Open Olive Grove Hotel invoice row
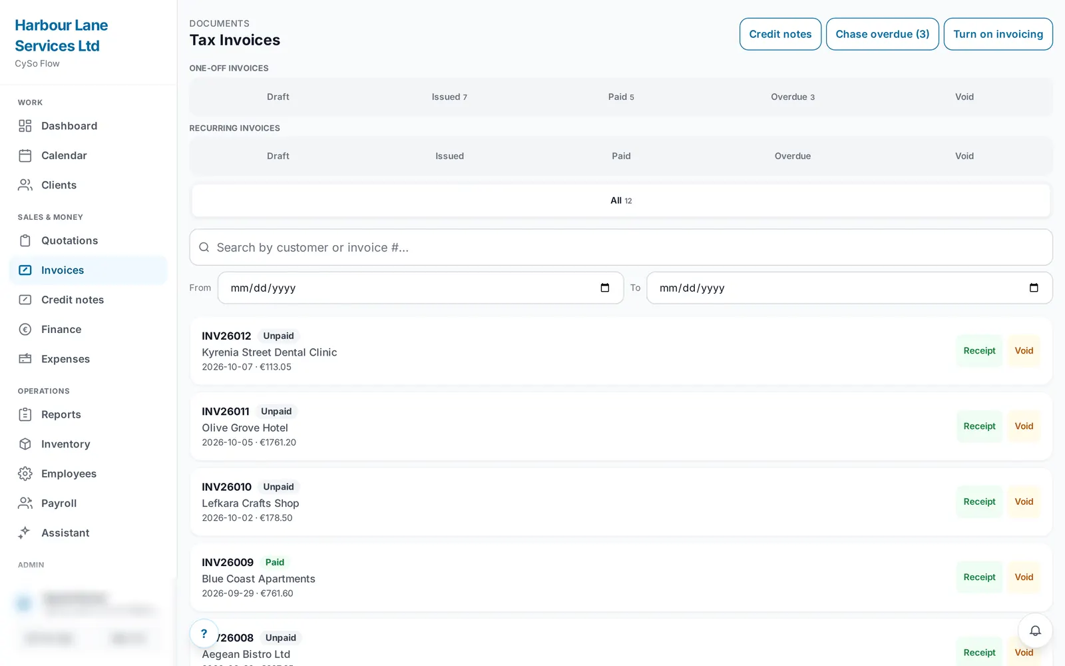This screenshot has width=1065, height=666. [x=621, y=426]
